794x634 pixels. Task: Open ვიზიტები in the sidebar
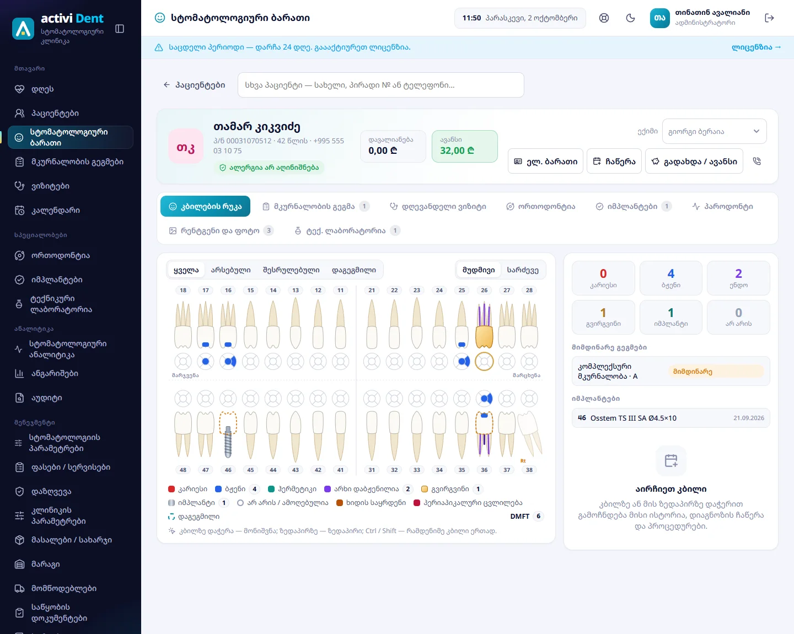pyautogui.click(x=71, y=186)
